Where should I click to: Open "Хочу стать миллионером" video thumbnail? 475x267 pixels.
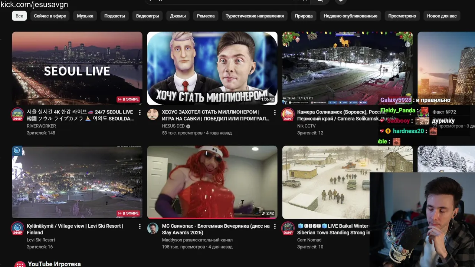click(x=212, y=68)
